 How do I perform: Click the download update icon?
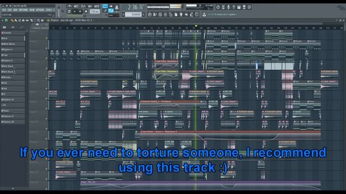pos(204,15)
